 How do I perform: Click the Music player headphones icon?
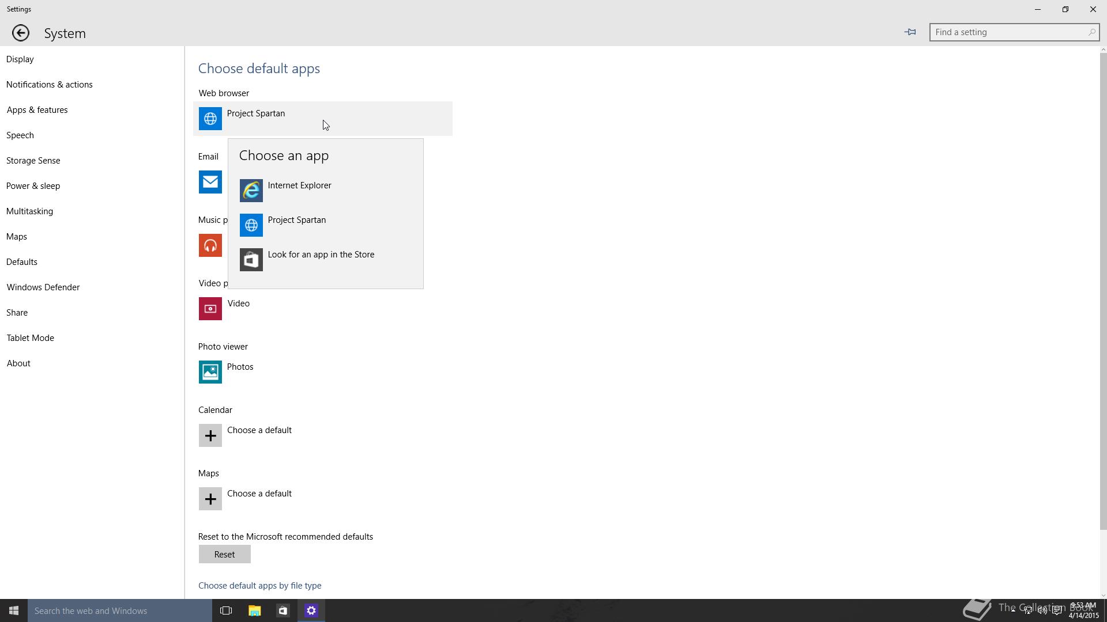point(210,245)
